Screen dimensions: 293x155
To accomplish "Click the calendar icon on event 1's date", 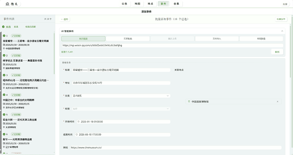I will [4, 45].
